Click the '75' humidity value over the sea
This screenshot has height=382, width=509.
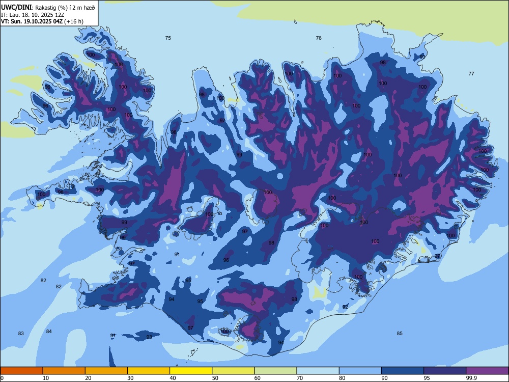pyautogui.click(x=168, y=38)
